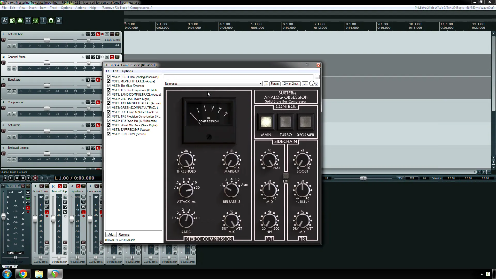The height and width of the screenshot is (279, 496).
Task: Open the Options menu in FX window
Action: coord(127,71)
